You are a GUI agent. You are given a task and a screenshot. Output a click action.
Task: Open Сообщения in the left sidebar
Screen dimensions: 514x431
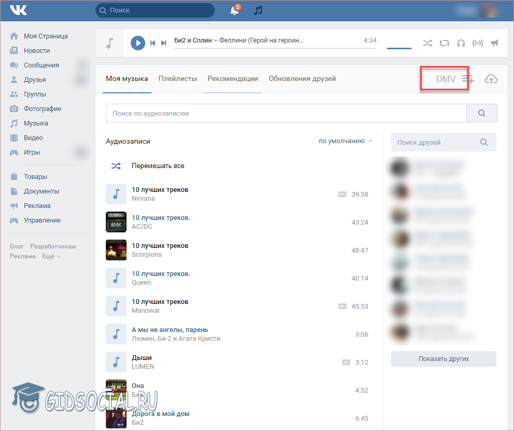[41, 65]
